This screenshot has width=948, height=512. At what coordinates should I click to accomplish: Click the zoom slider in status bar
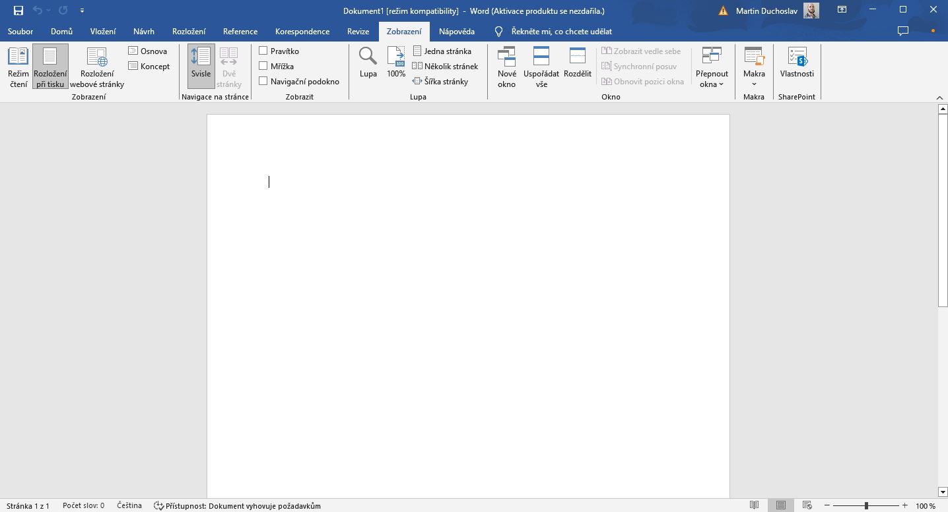pyautogui.click(x=866, y=505)
